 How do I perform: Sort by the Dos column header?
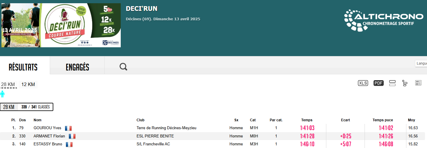coord(22,120)
